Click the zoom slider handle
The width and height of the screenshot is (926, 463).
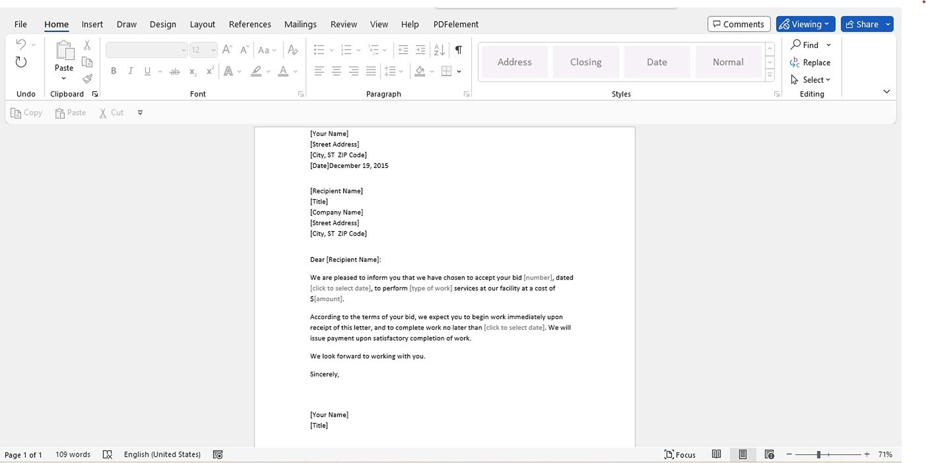click(819, 455)
